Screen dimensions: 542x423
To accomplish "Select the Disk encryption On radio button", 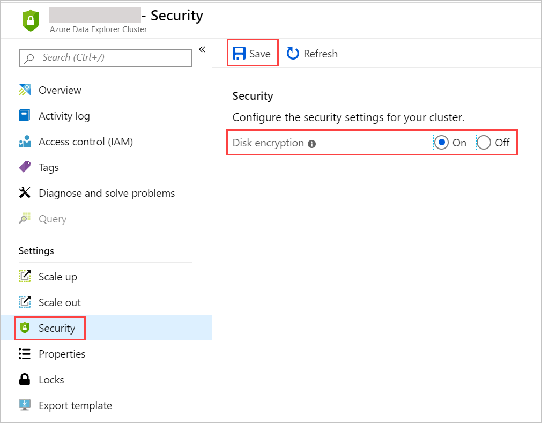I will coord(442,143).
